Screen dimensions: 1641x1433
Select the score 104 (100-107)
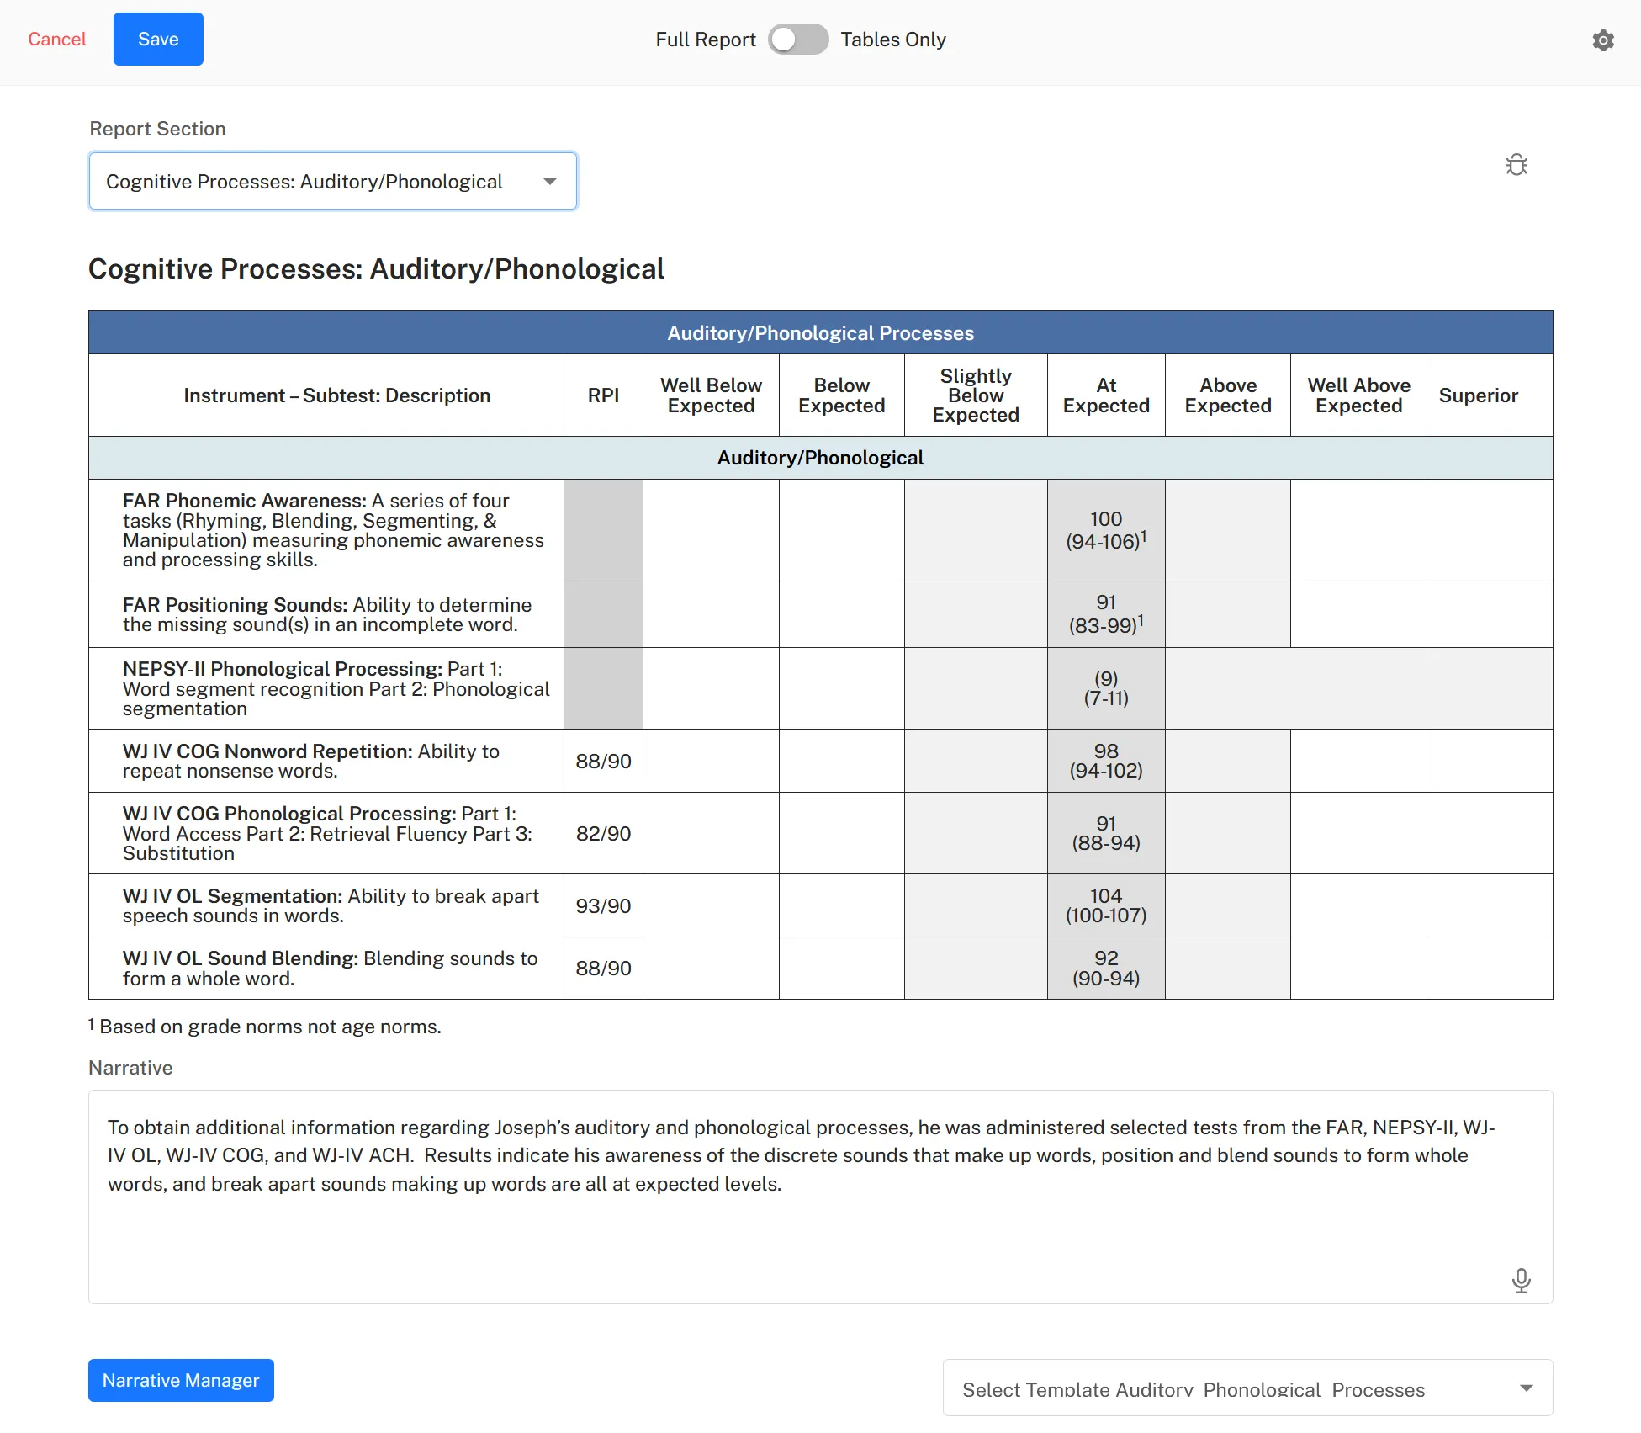pos(1106,905)
